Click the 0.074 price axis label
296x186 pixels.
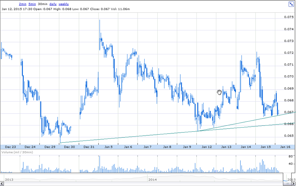point(289,29)
